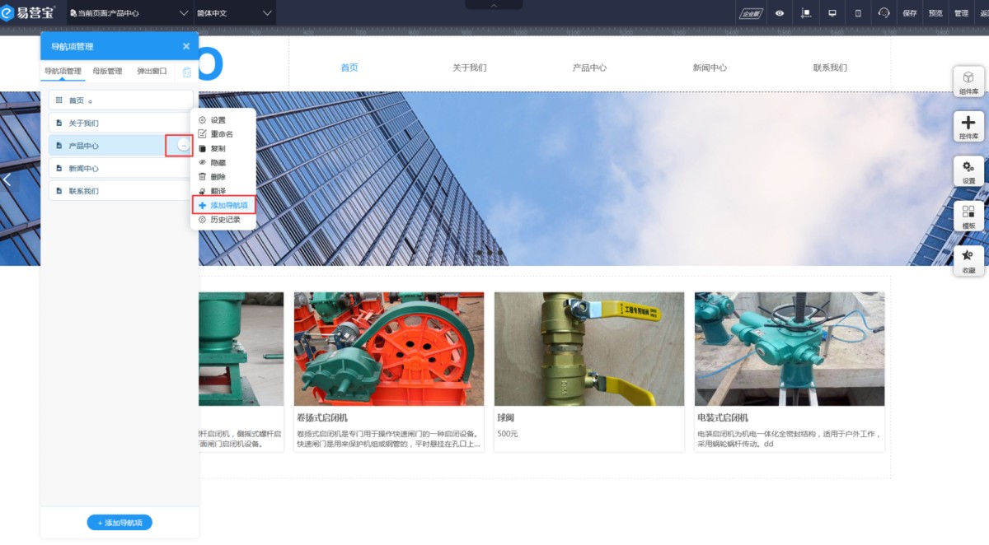Click 产品中心 in the site navigation
This screenshot has height=545, width=989.
(589, 68)
